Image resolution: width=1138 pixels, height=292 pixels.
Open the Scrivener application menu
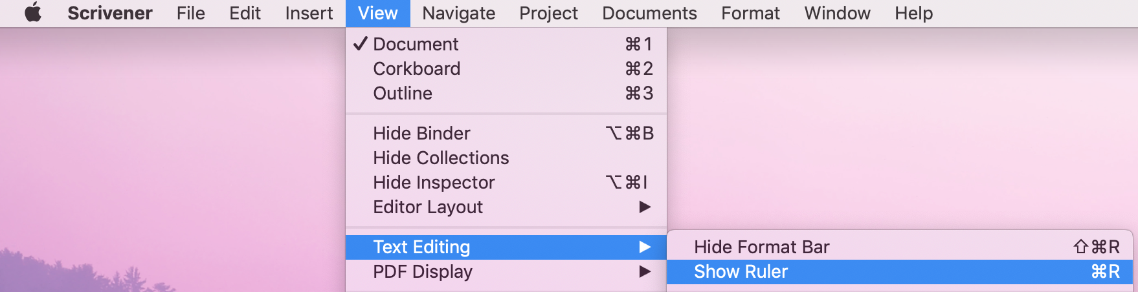[110, 13]
